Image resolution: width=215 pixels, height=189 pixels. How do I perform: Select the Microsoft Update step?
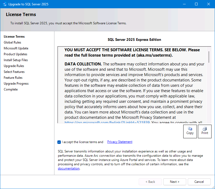click(16, 48)
